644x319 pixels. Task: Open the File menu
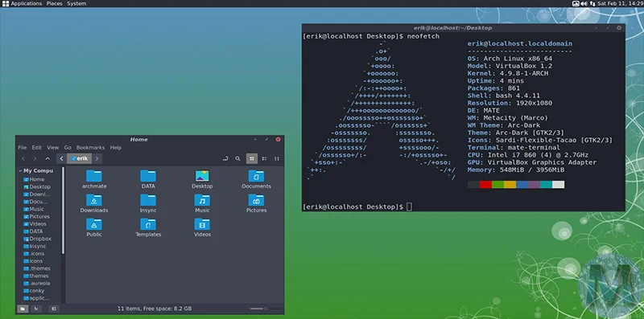pos(23,148)
